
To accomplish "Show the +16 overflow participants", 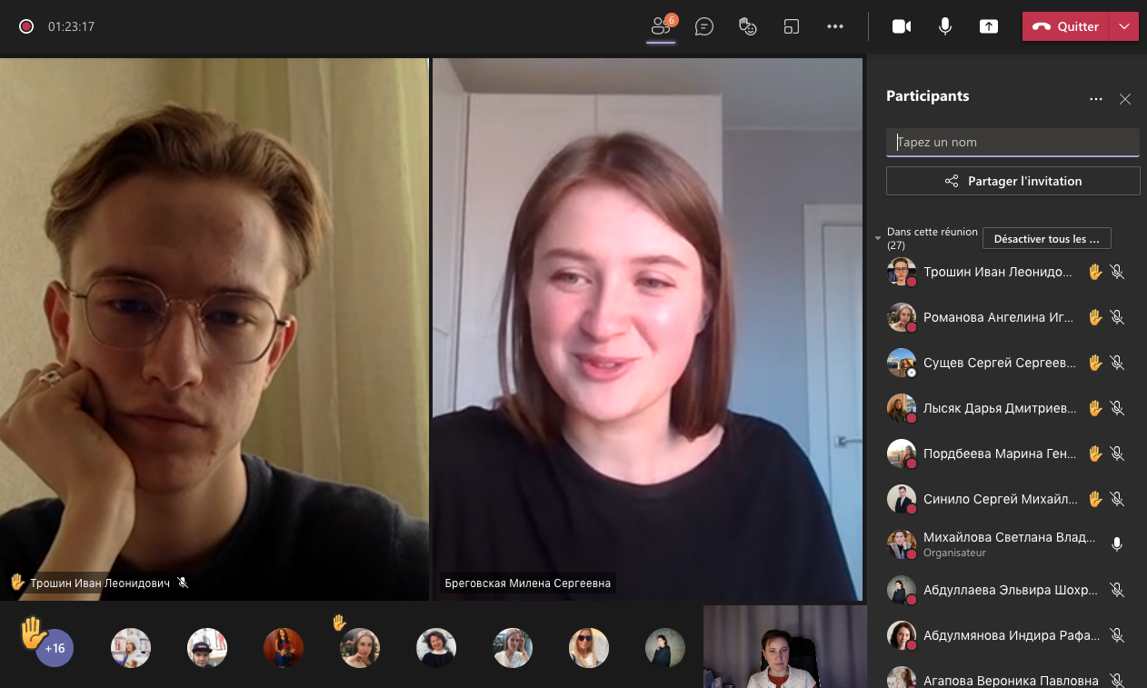I will (x=55, y=648).
